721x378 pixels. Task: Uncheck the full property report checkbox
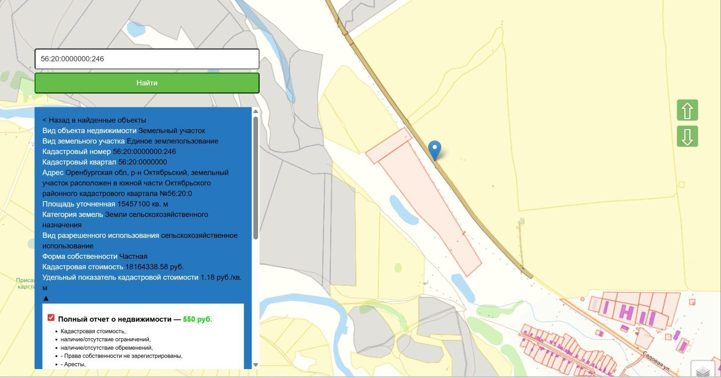(51, 317)
